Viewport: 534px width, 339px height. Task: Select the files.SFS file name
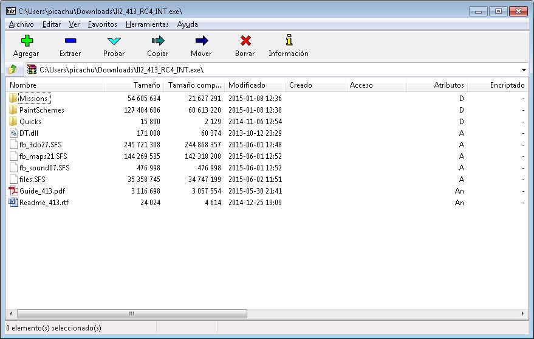click(32, 180)
